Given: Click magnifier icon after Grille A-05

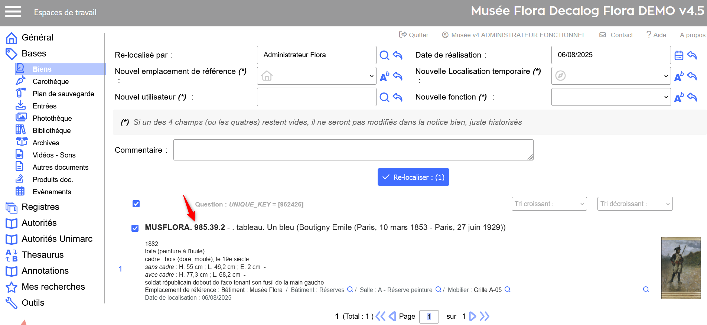Looking at the screenshot, I should click(x=508, y=290).
